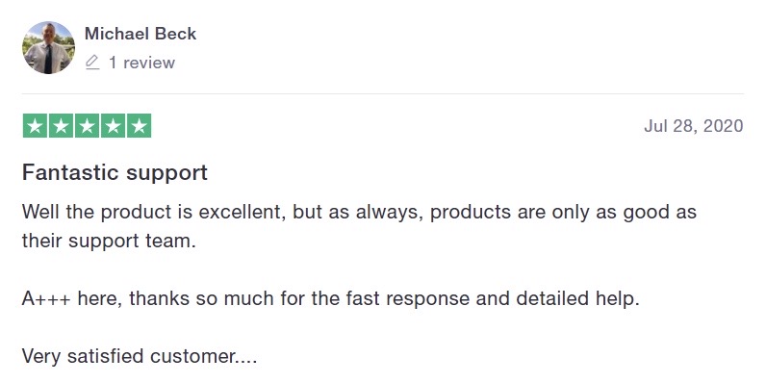Click the 'Well the product is excellent' line
This screenshot has height=383, width=766.
coord(359,213)
